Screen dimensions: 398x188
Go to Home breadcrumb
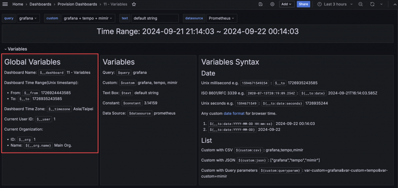tap(17, 4)
